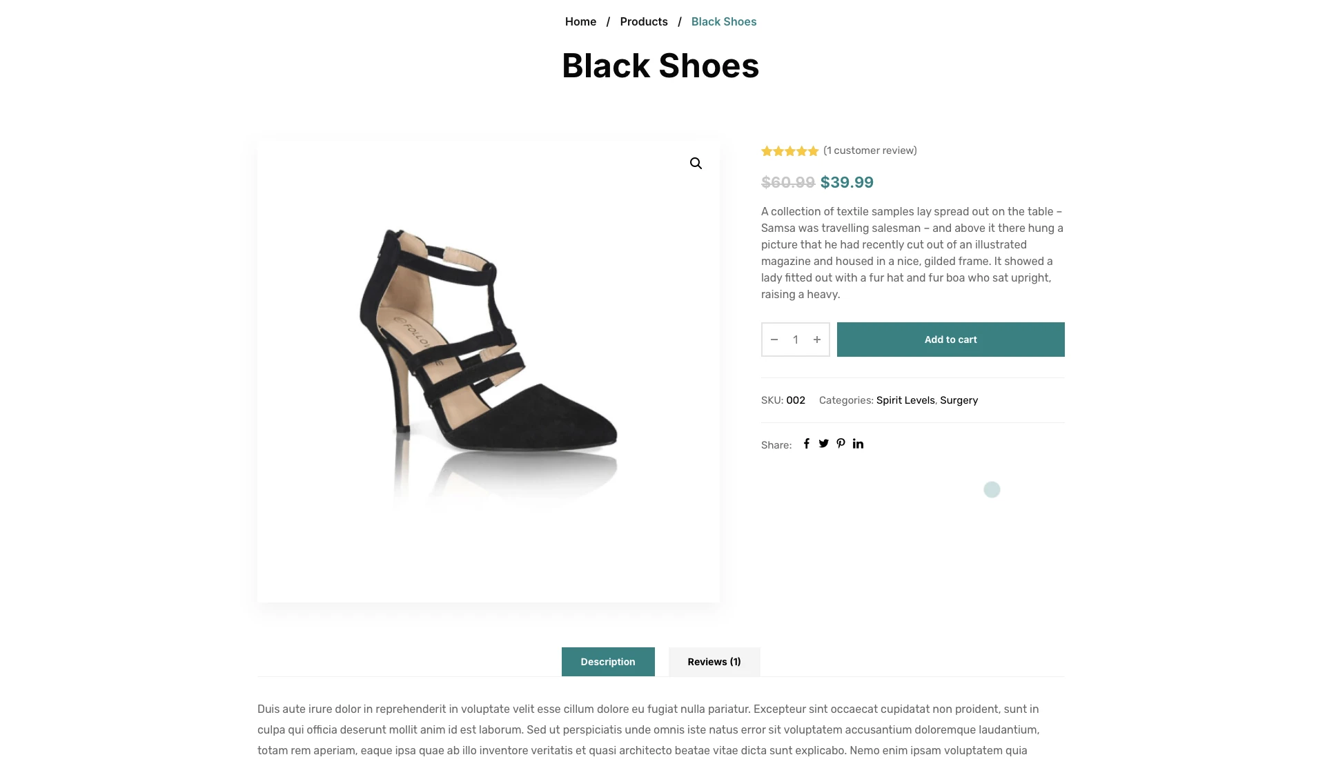Viewport: 1325px width, 766px height.
Task: Decrease quantity with the minus button
Action: (x=774, y=340)
